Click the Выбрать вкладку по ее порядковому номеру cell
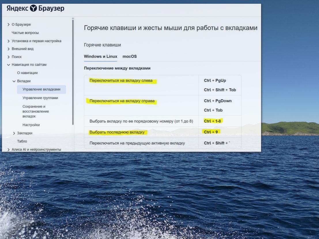This screenshot has height=239, width=319. point(141,121)
